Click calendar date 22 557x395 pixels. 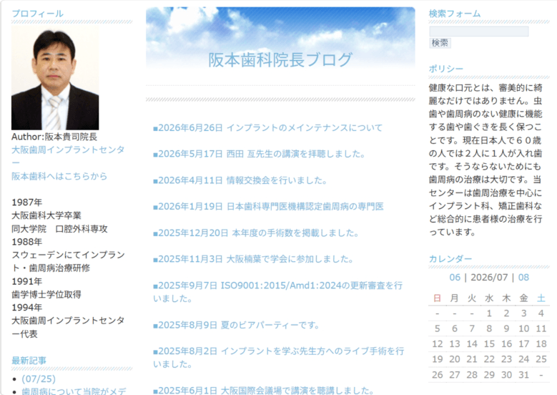[489, 359]
